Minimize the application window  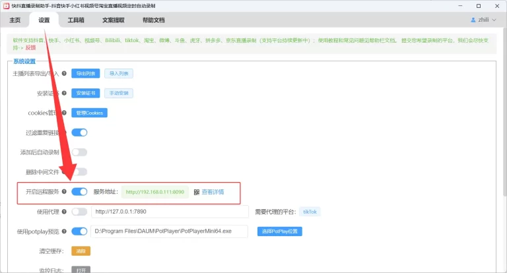[460, 6]
